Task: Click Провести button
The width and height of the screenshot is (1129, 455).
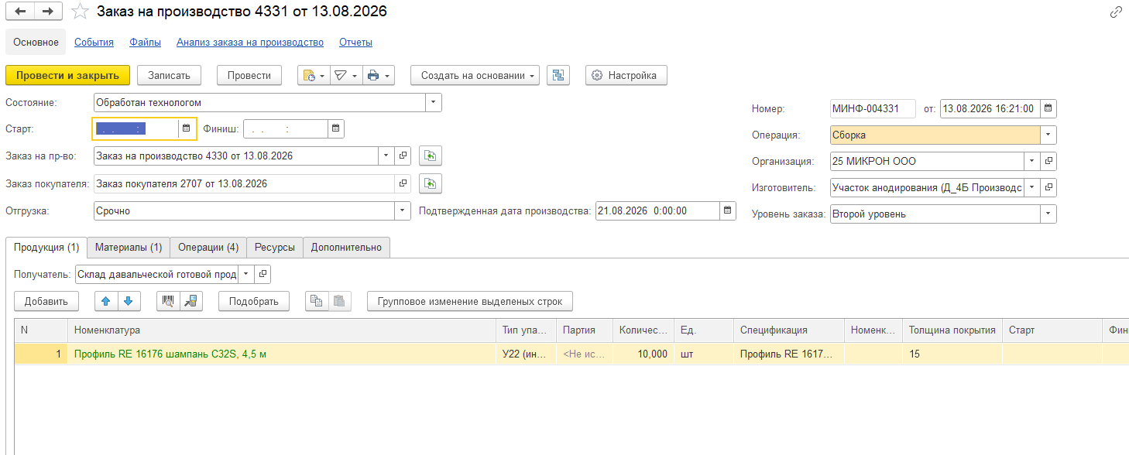Action: 249,75
